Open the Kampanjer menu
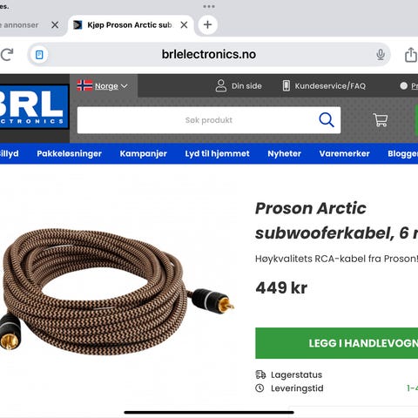Screen dimensions: 418x418 tap(144, 153)
